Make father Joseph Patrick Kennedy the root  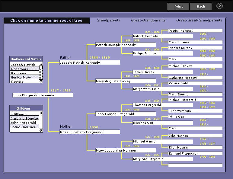point(90,62)
